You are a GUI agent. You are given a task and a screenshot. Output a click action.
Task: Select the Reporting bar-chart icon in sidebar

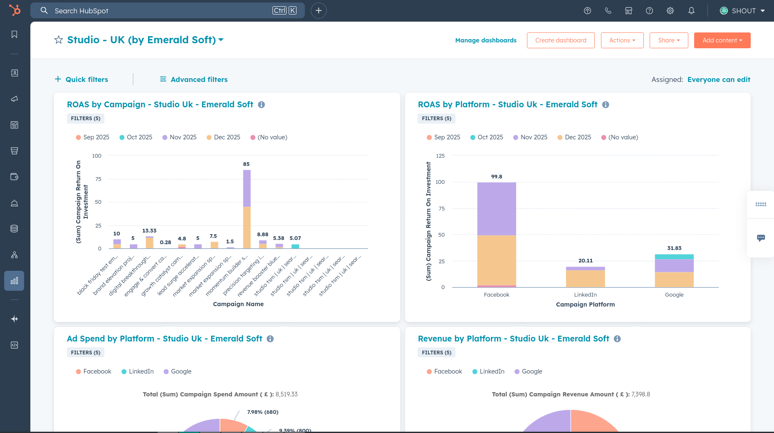[x=14, y=281]
